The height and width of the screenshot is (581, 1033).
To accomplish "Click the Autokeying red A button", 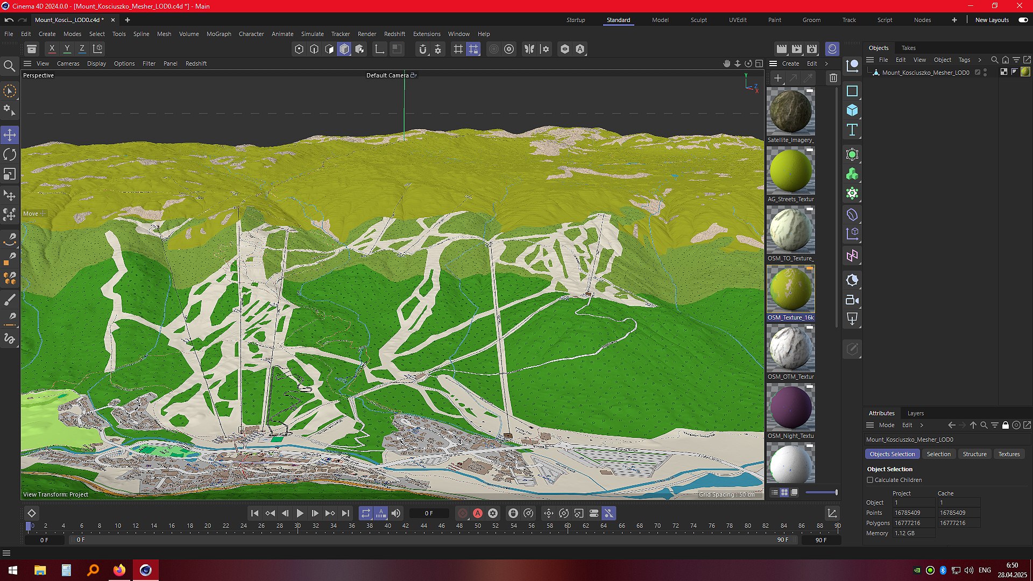I will (x=478, y=513).
